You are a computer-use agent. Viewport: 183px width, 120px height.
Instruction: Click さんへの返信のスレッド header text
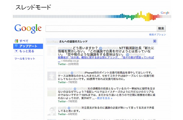[x=73, y=41]
